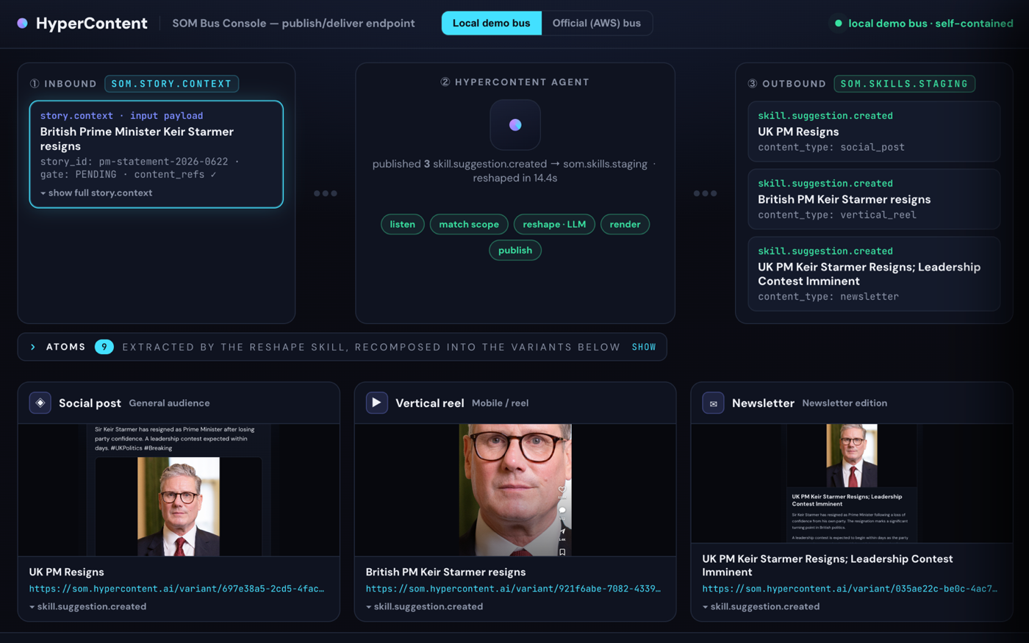Open the Vertical reel variant URL
The width and height of the screenshot is (1029, 643).
(x=513, y=589)
